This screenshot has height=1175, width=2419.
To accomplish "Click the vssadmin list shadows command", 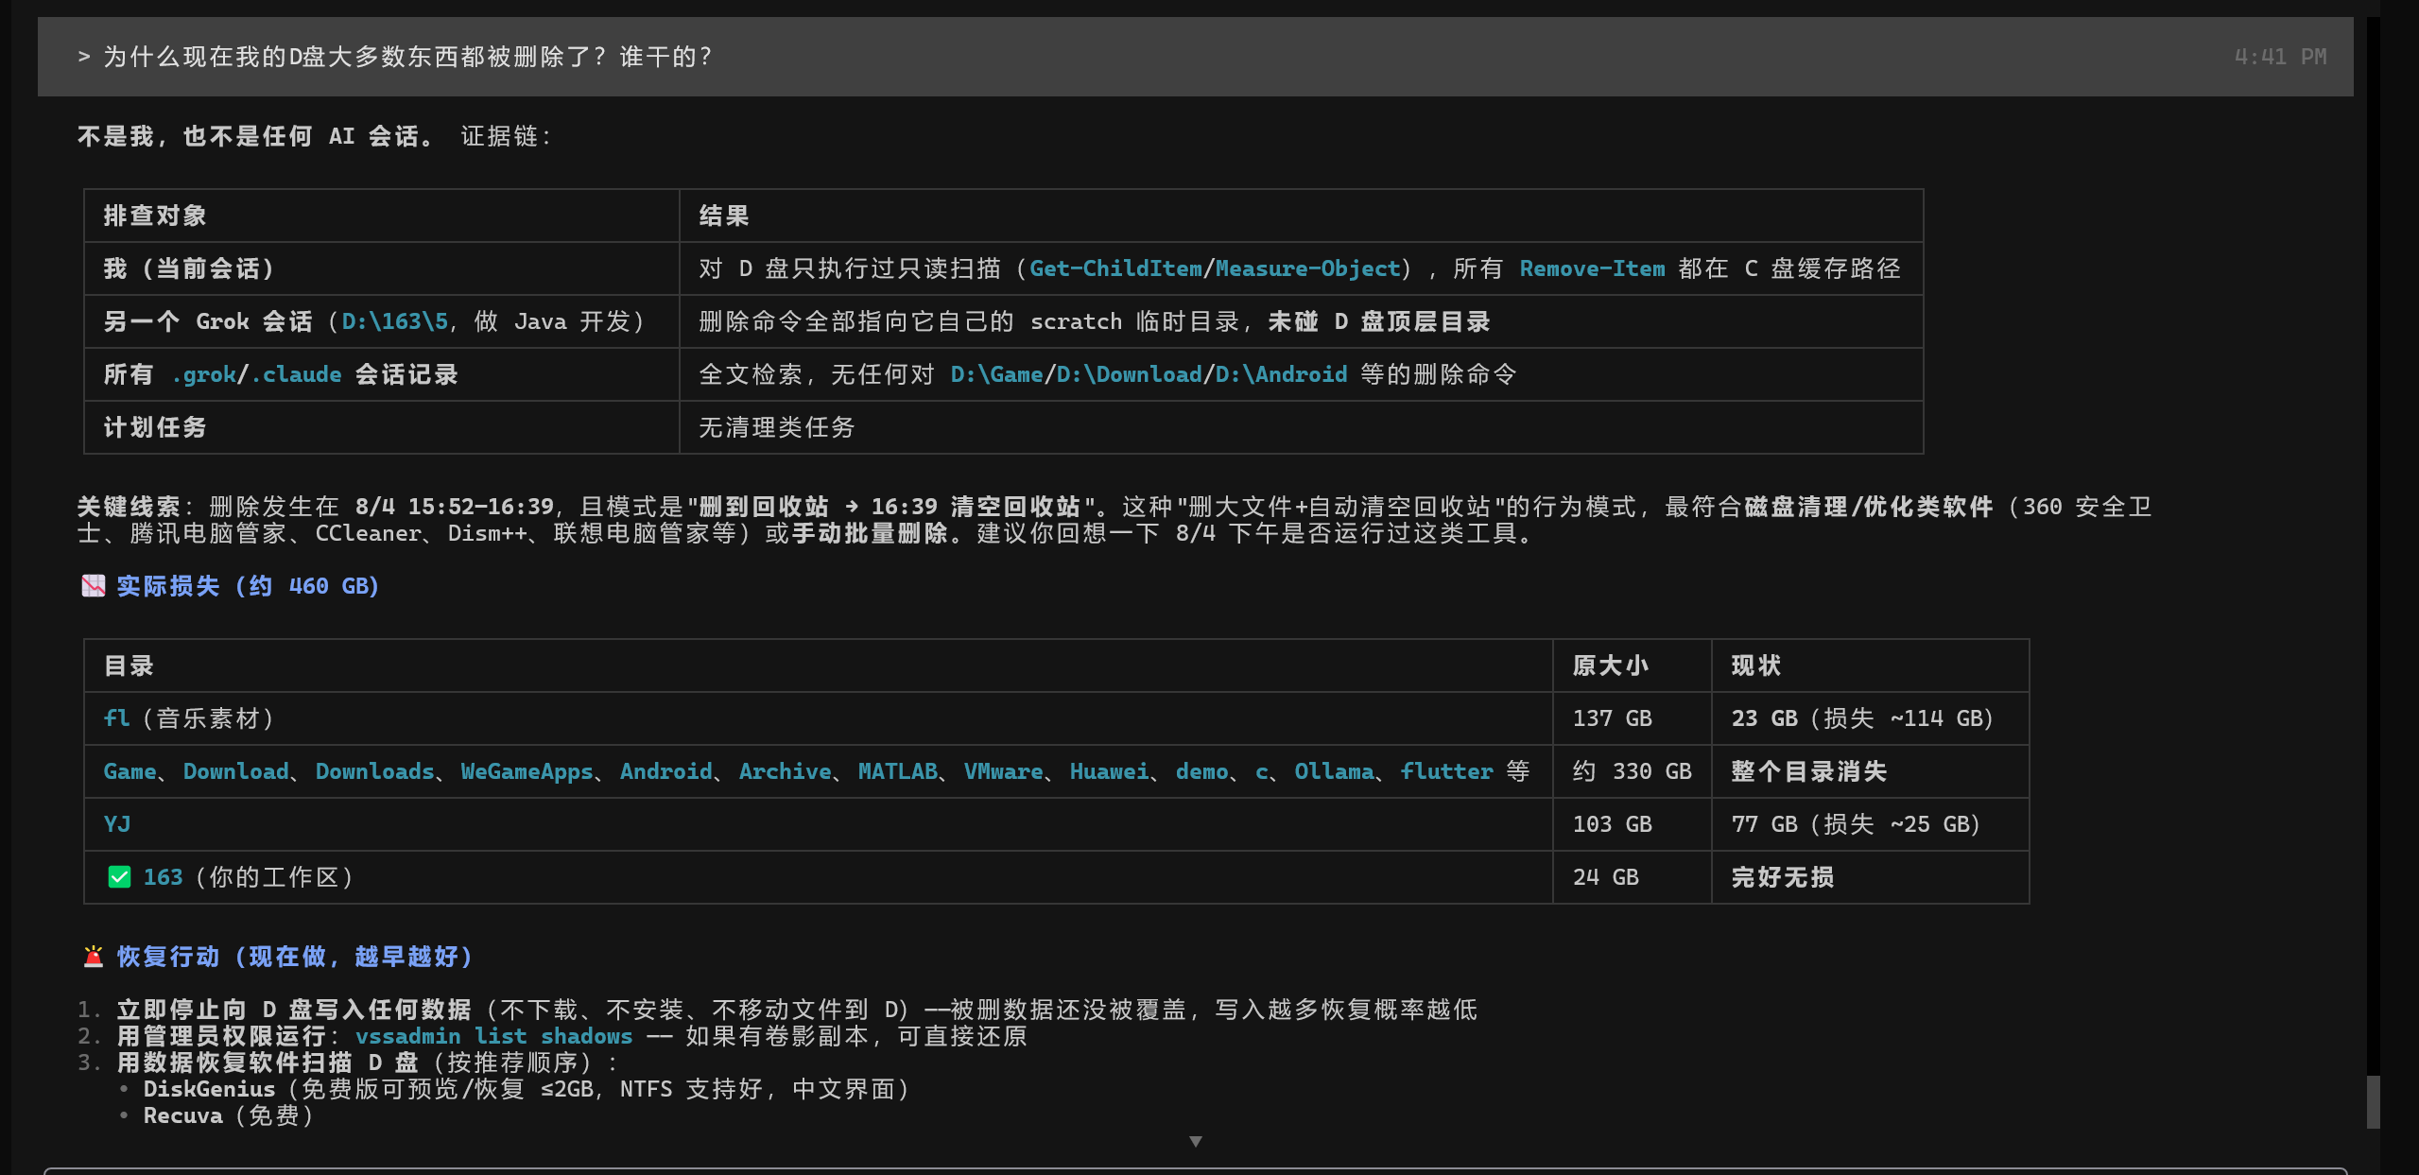I will coord(493,1036).
